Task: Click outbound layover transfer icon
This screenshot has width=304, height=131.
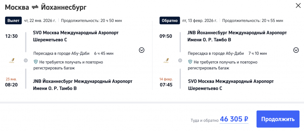Action: click(x=26, y=60)
